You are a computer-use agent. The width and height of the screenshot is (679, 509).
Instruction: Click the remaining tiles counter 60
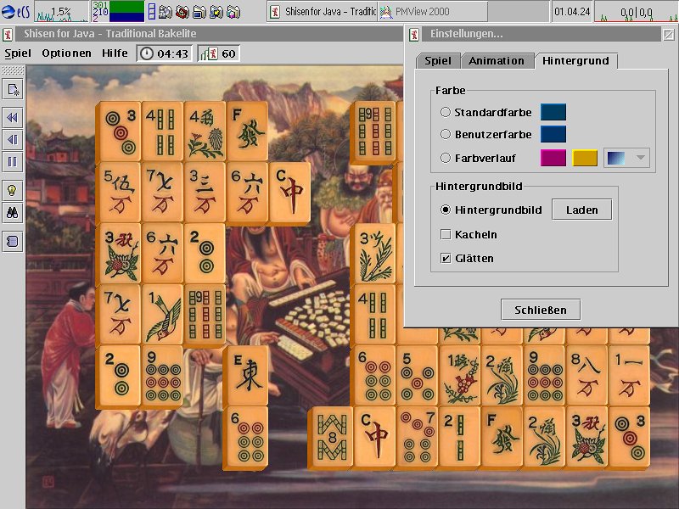click(x=219, y=53)
